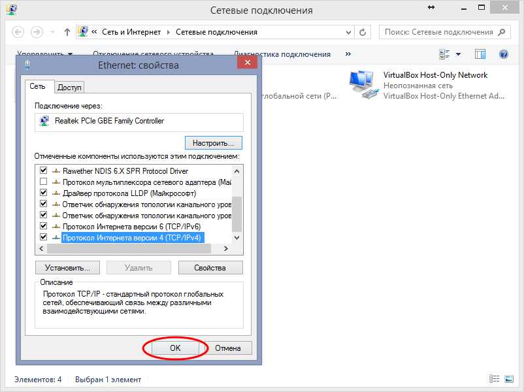The height and width of the screenshot is (392, 524).
Task: Click the Rawether protocol row icon
Action: pos(56,171)
